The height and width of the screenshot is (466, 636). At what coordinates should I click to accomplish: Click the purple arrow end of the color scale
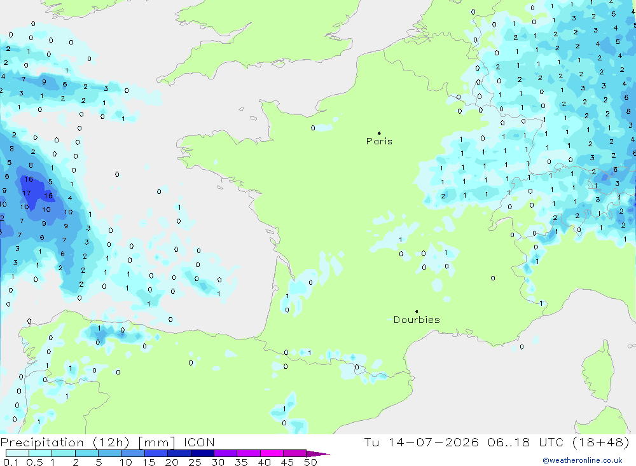point(318,453)
